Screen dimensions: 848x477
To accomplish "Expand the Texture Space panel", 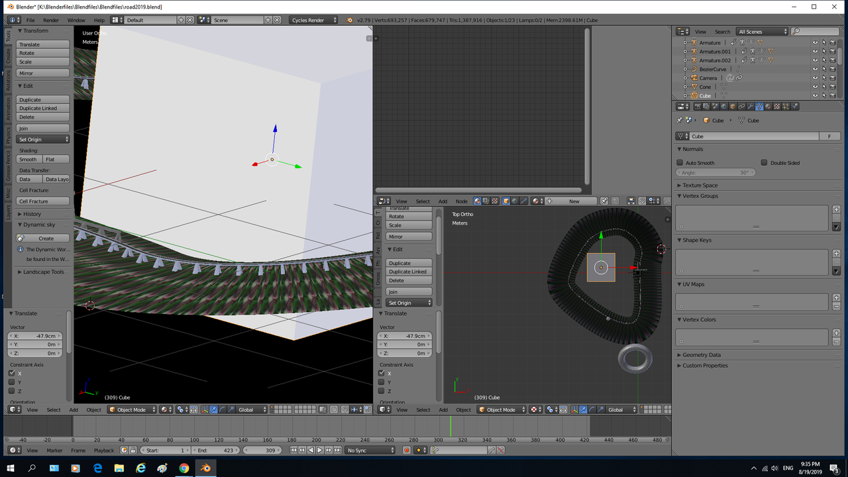I will [x=700, y=185].
